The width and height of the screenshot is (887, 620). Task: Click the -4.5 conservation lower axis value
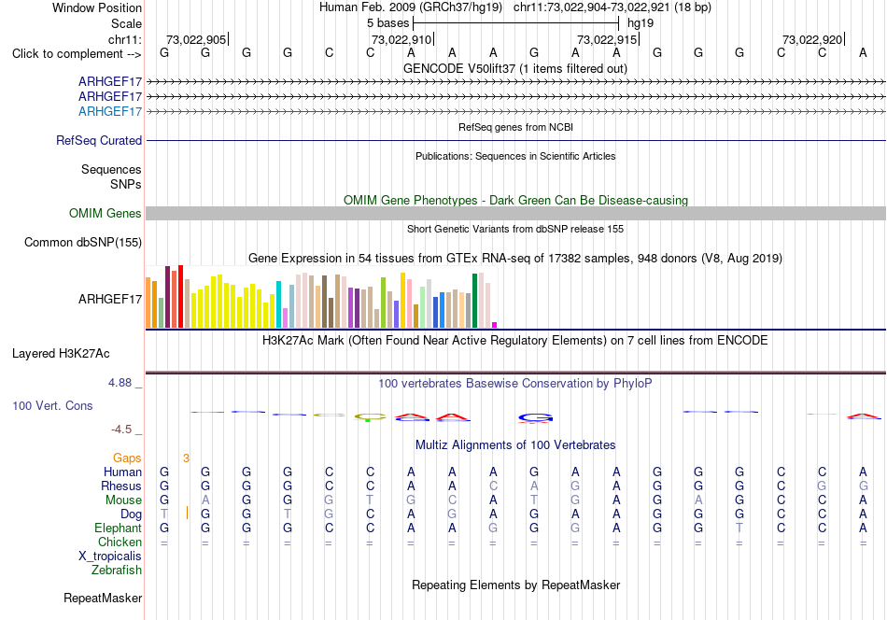[x=121, y=430]
